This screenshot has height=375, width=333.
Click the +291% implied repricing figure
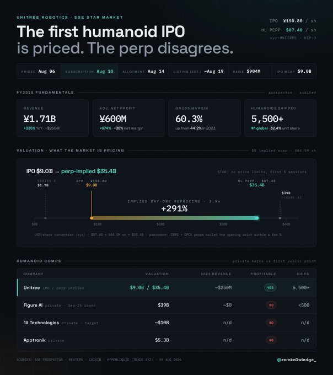click(174, 208)
